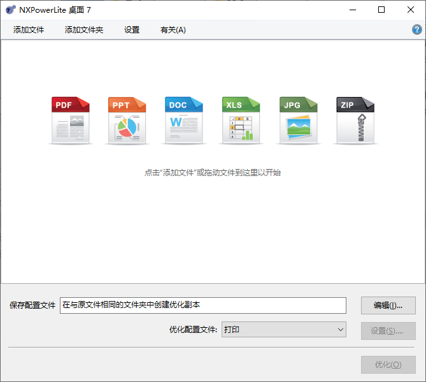Click the ZIP archive file icon
Viewport: 426px width, 382px height.
[355, 120]
